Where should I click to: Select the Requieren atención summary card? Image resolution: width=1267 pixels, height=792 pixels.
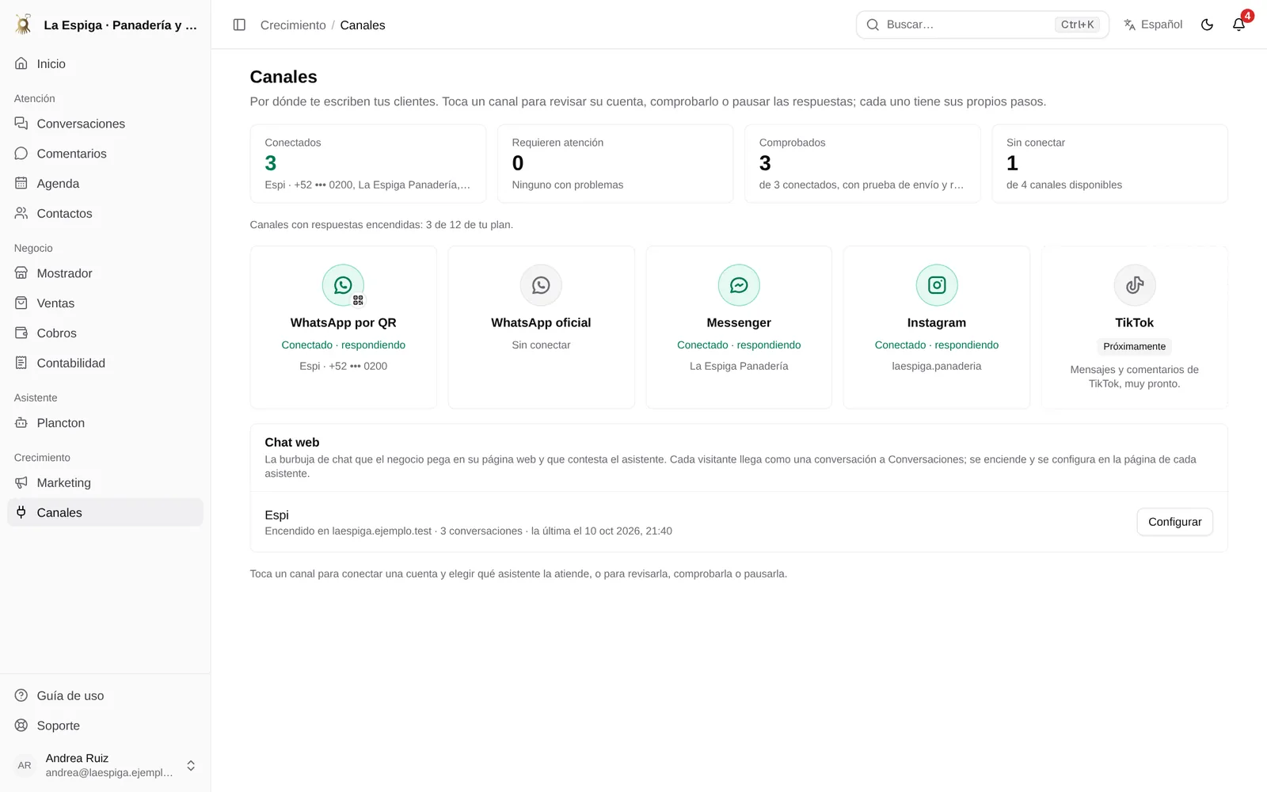click(x=615, y=164)
